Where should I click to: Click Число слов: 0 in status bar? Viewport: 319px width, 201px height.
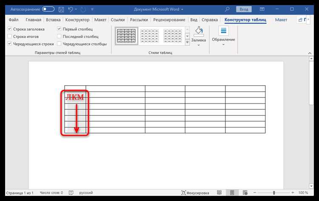[51, 193]
